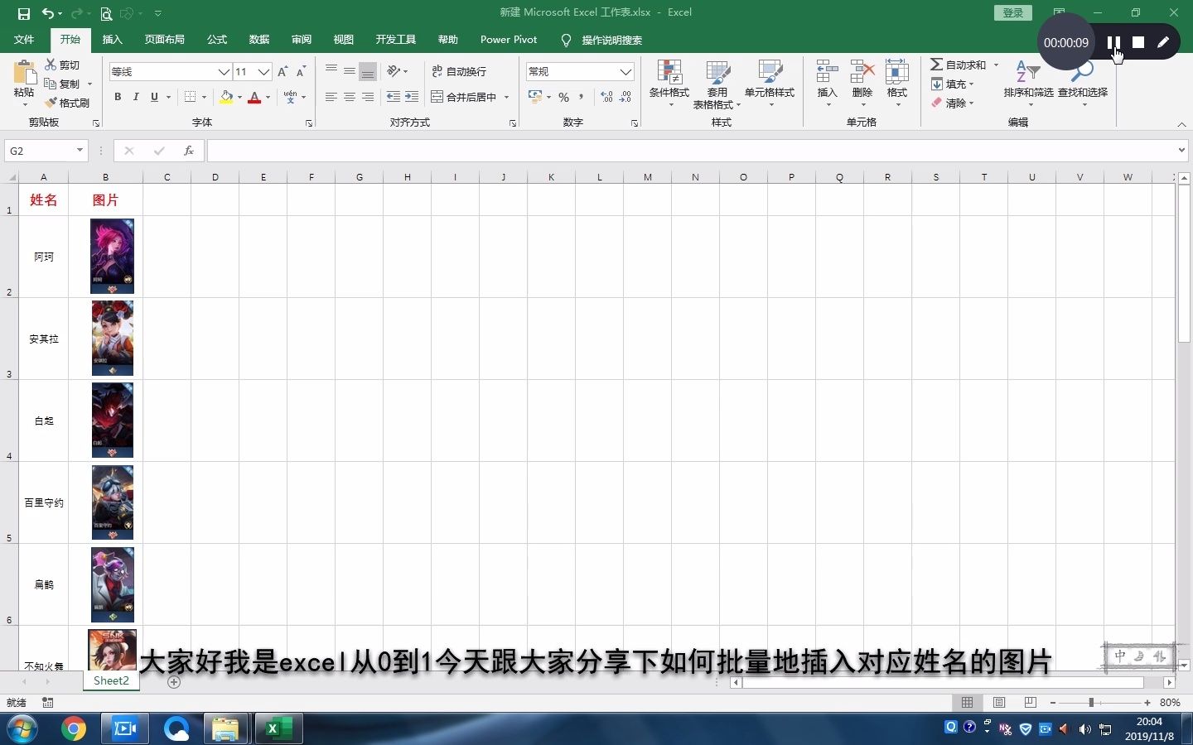Expand the font name dropdown 等线
This screenshot has width=1193, height=745.
pyautogui.click(x=224, y=72)
